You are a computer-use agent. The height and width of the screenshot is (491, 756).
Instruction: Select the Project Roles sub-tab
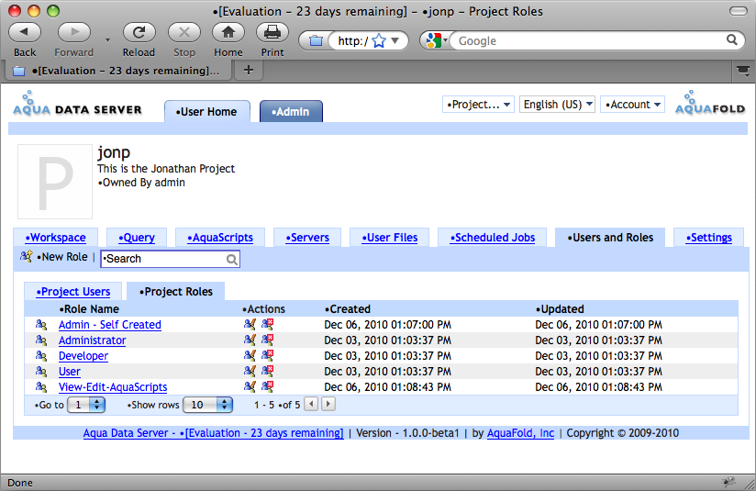[176, 291]
